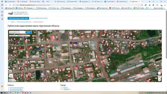
Task: Open tabs panel icon in sidebar
Action: point(2,5)
